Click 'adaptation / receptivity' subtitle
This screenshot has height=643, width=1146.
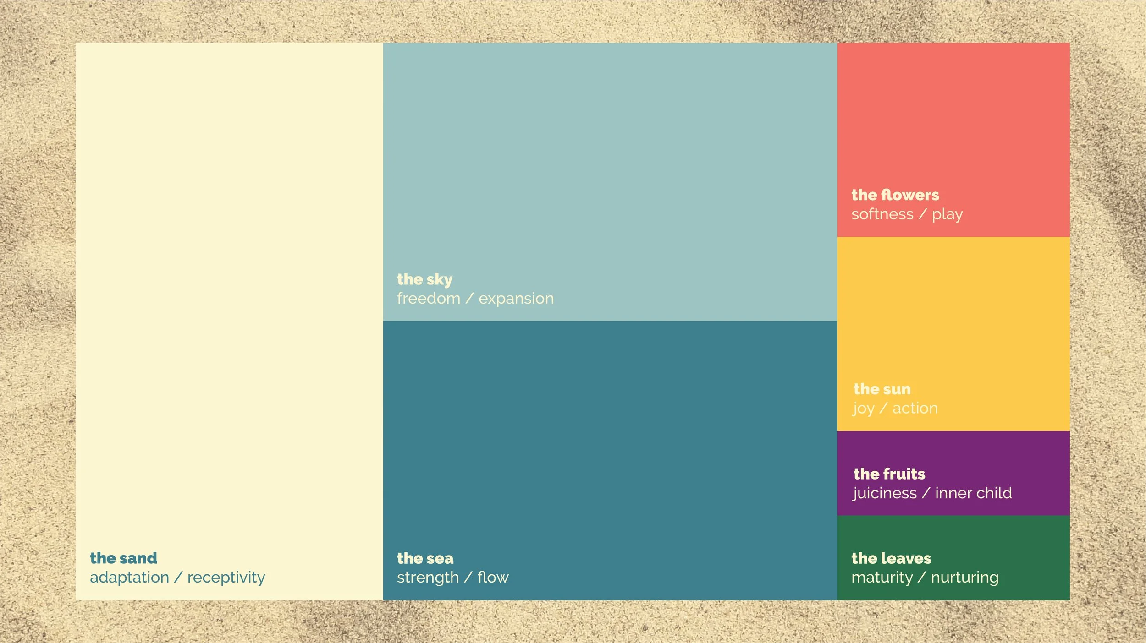tap(177, 577)
